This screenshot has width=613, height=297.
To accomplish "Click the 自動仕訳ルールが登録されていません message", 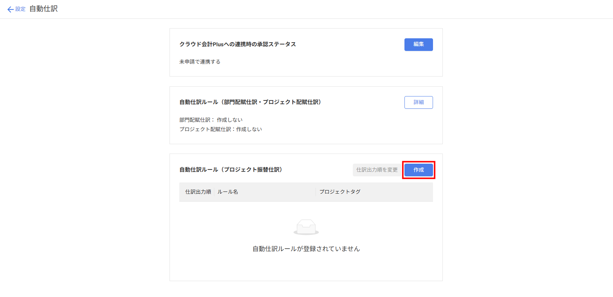I will [x=306, y=249].
